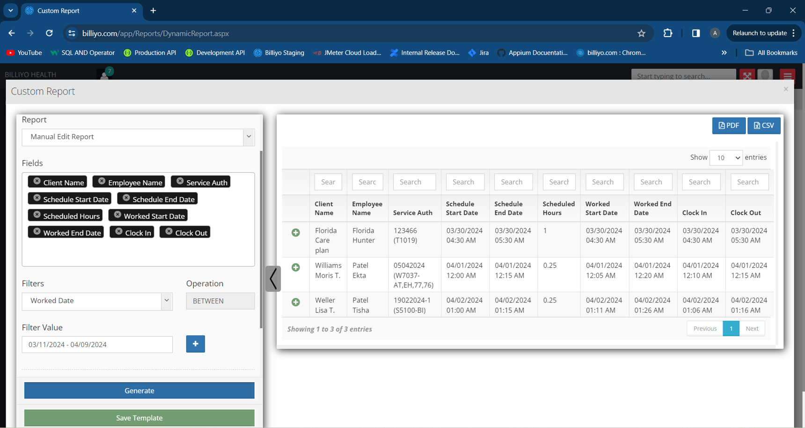Expand the Weller Lisa T. row
805x428 pixels.
(x=296, y=303)
